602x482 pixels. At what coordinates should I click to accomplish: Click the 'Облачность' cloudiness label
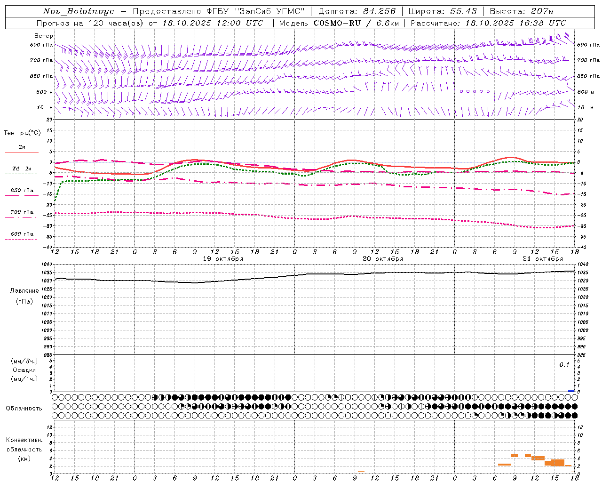tap(24, 409)
